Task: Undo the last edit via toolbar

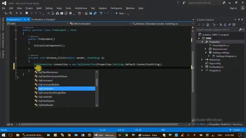Action: (x=101, y=13)
